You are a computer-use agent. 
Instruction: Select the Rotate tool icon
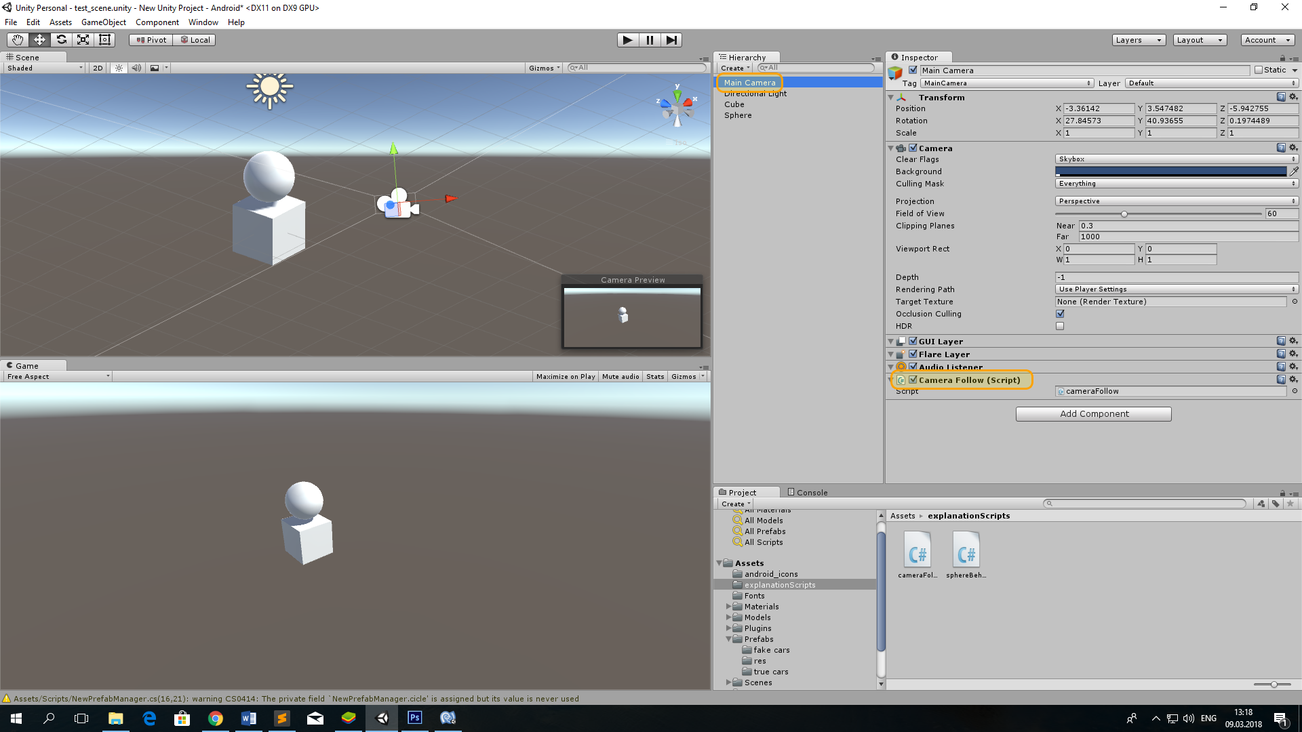coord(61,39)
